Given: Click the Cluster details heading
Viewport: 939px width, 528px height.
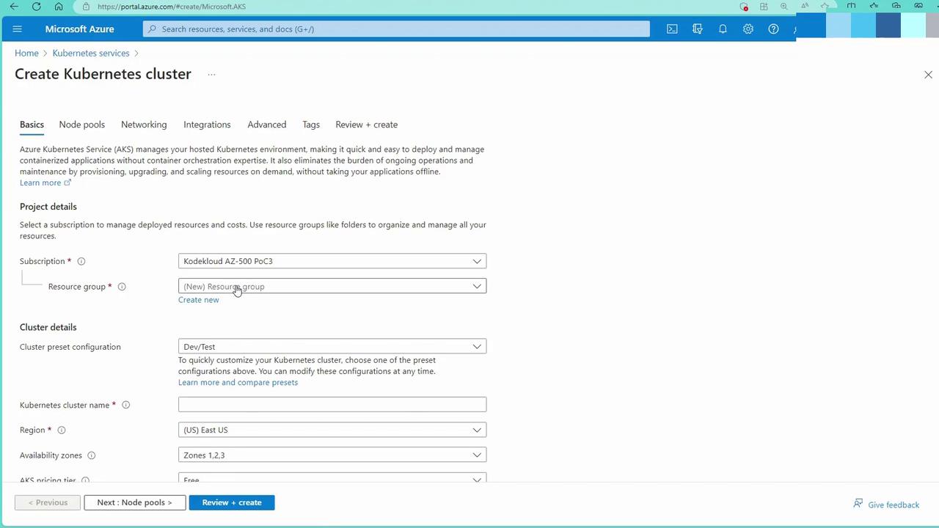Looking at the screenshot, I should point(48,327).
